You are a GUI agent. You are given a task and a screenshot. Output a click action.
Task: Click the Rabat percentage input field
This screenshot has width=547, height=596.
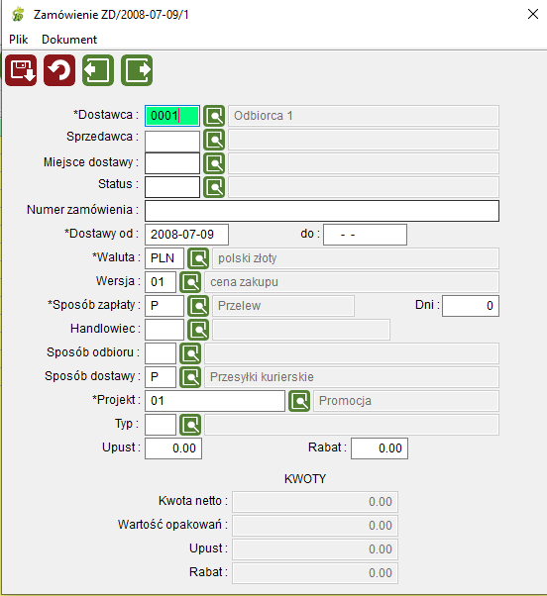[x=380, y=448]
